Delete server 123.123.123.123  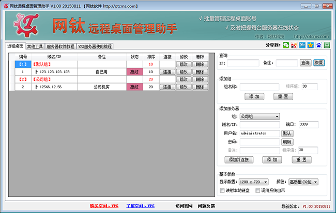coord(200,72)
